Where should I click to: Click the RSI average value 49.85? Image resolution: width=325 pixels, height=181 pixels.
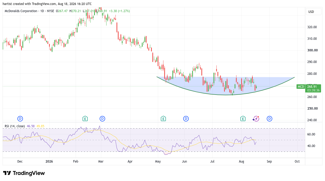point(40,126)
